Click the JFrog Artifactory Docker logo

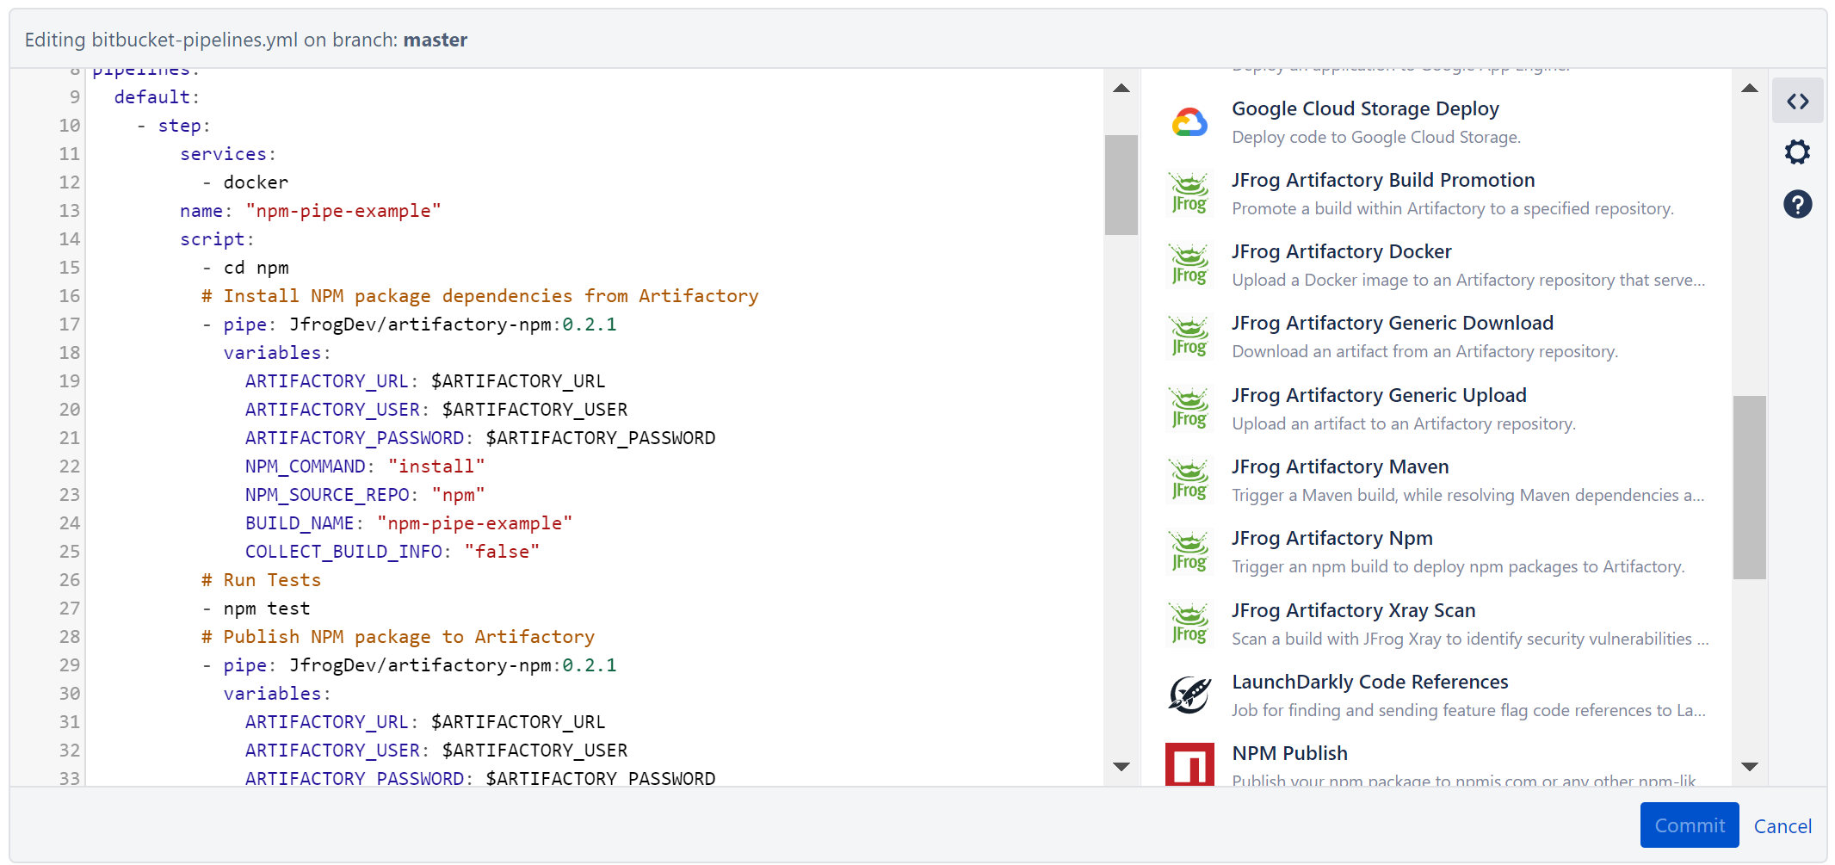pos(1189,264)
